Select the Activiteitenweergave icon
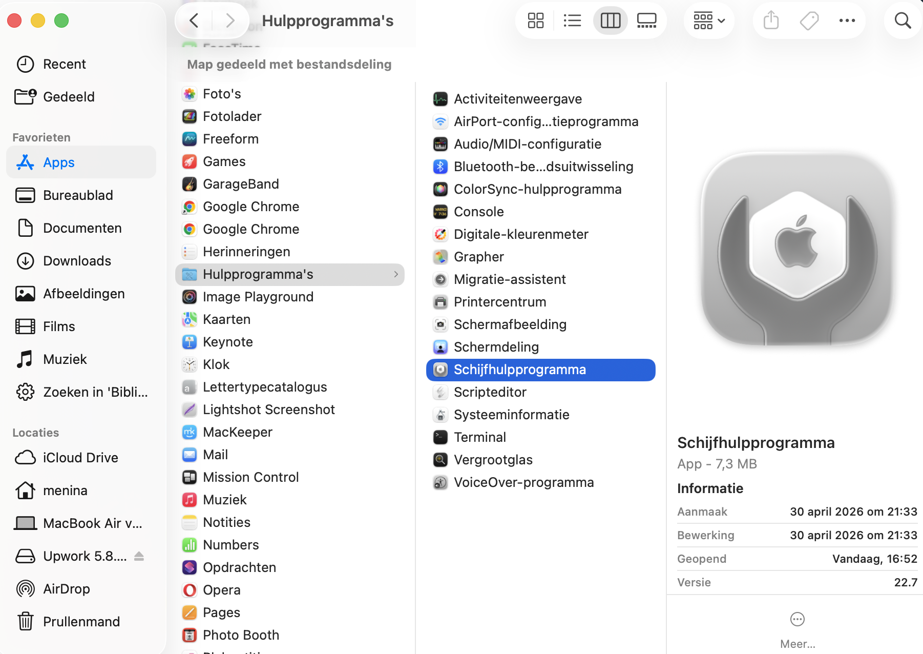923x654 pixels. (440, 99)
